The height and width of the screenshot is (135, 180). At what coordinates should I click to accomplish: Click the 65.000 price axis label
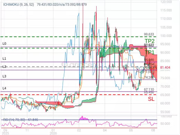(165, 95)
